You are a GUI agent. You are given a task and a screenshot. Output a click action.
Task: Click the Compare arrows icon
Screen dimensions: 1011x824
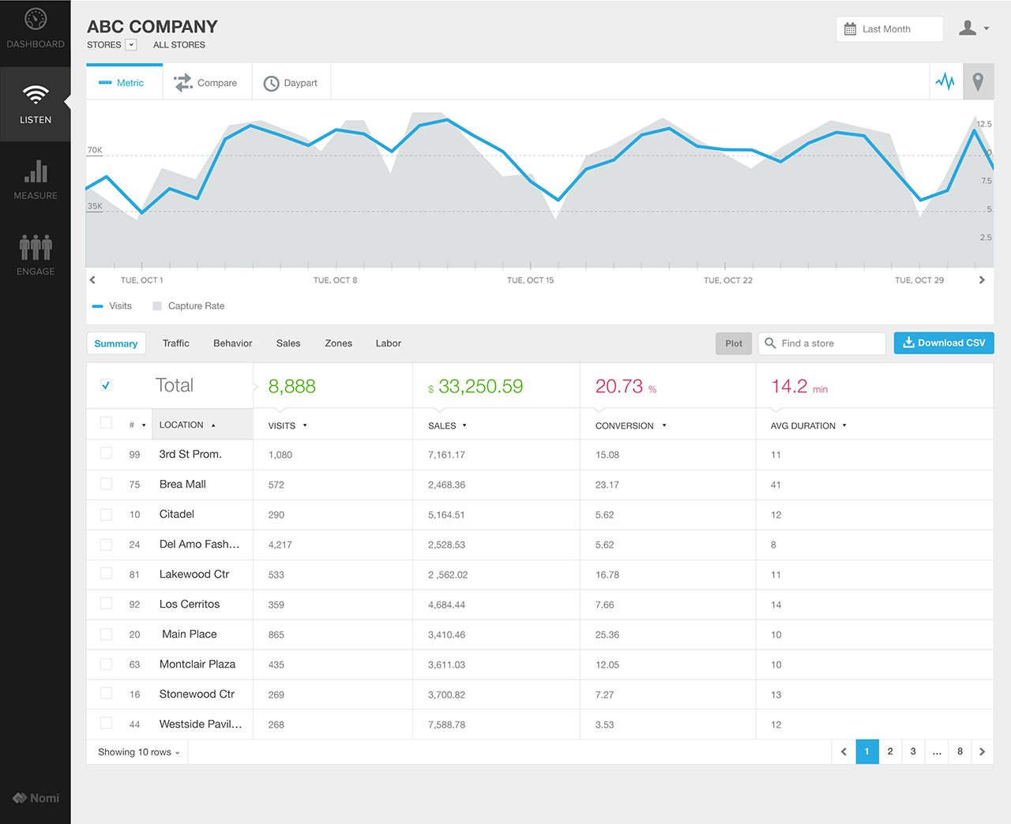click(x=183, y=82)
